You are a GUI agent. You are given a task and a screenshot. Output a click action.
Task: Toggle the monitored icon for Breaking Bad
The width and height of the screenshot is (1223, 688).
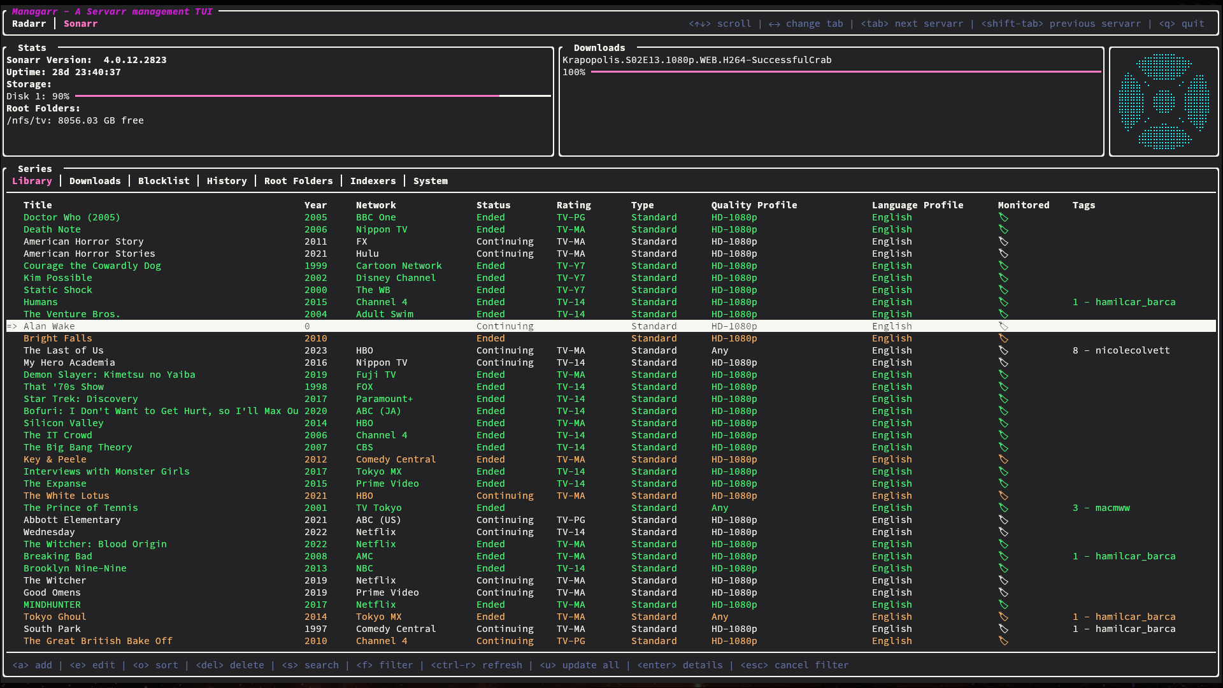[x=1004, y=556]
